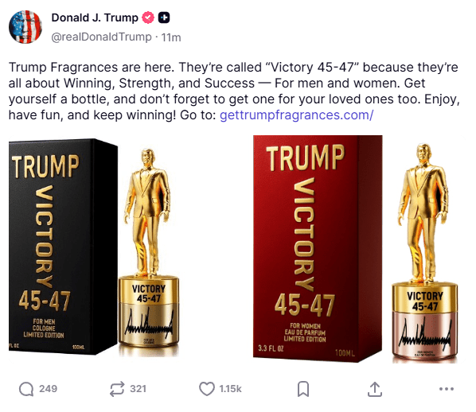Click the dark plus badge beside name
The image size is (476, 412).
pos(164,17)
